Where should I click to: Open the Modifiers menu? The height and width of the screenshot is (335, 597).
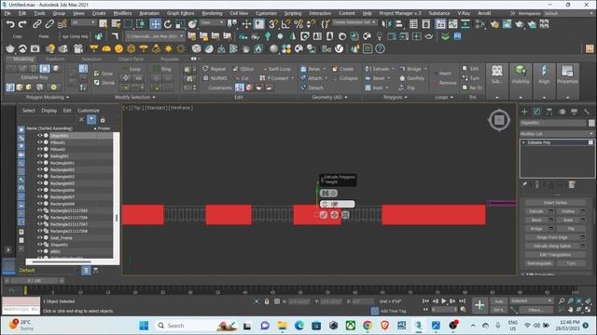pos(122,13)
